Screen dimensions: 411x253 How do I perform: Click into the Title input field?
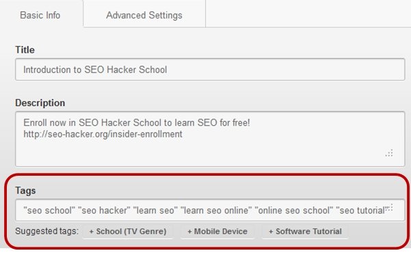[210, 70]
